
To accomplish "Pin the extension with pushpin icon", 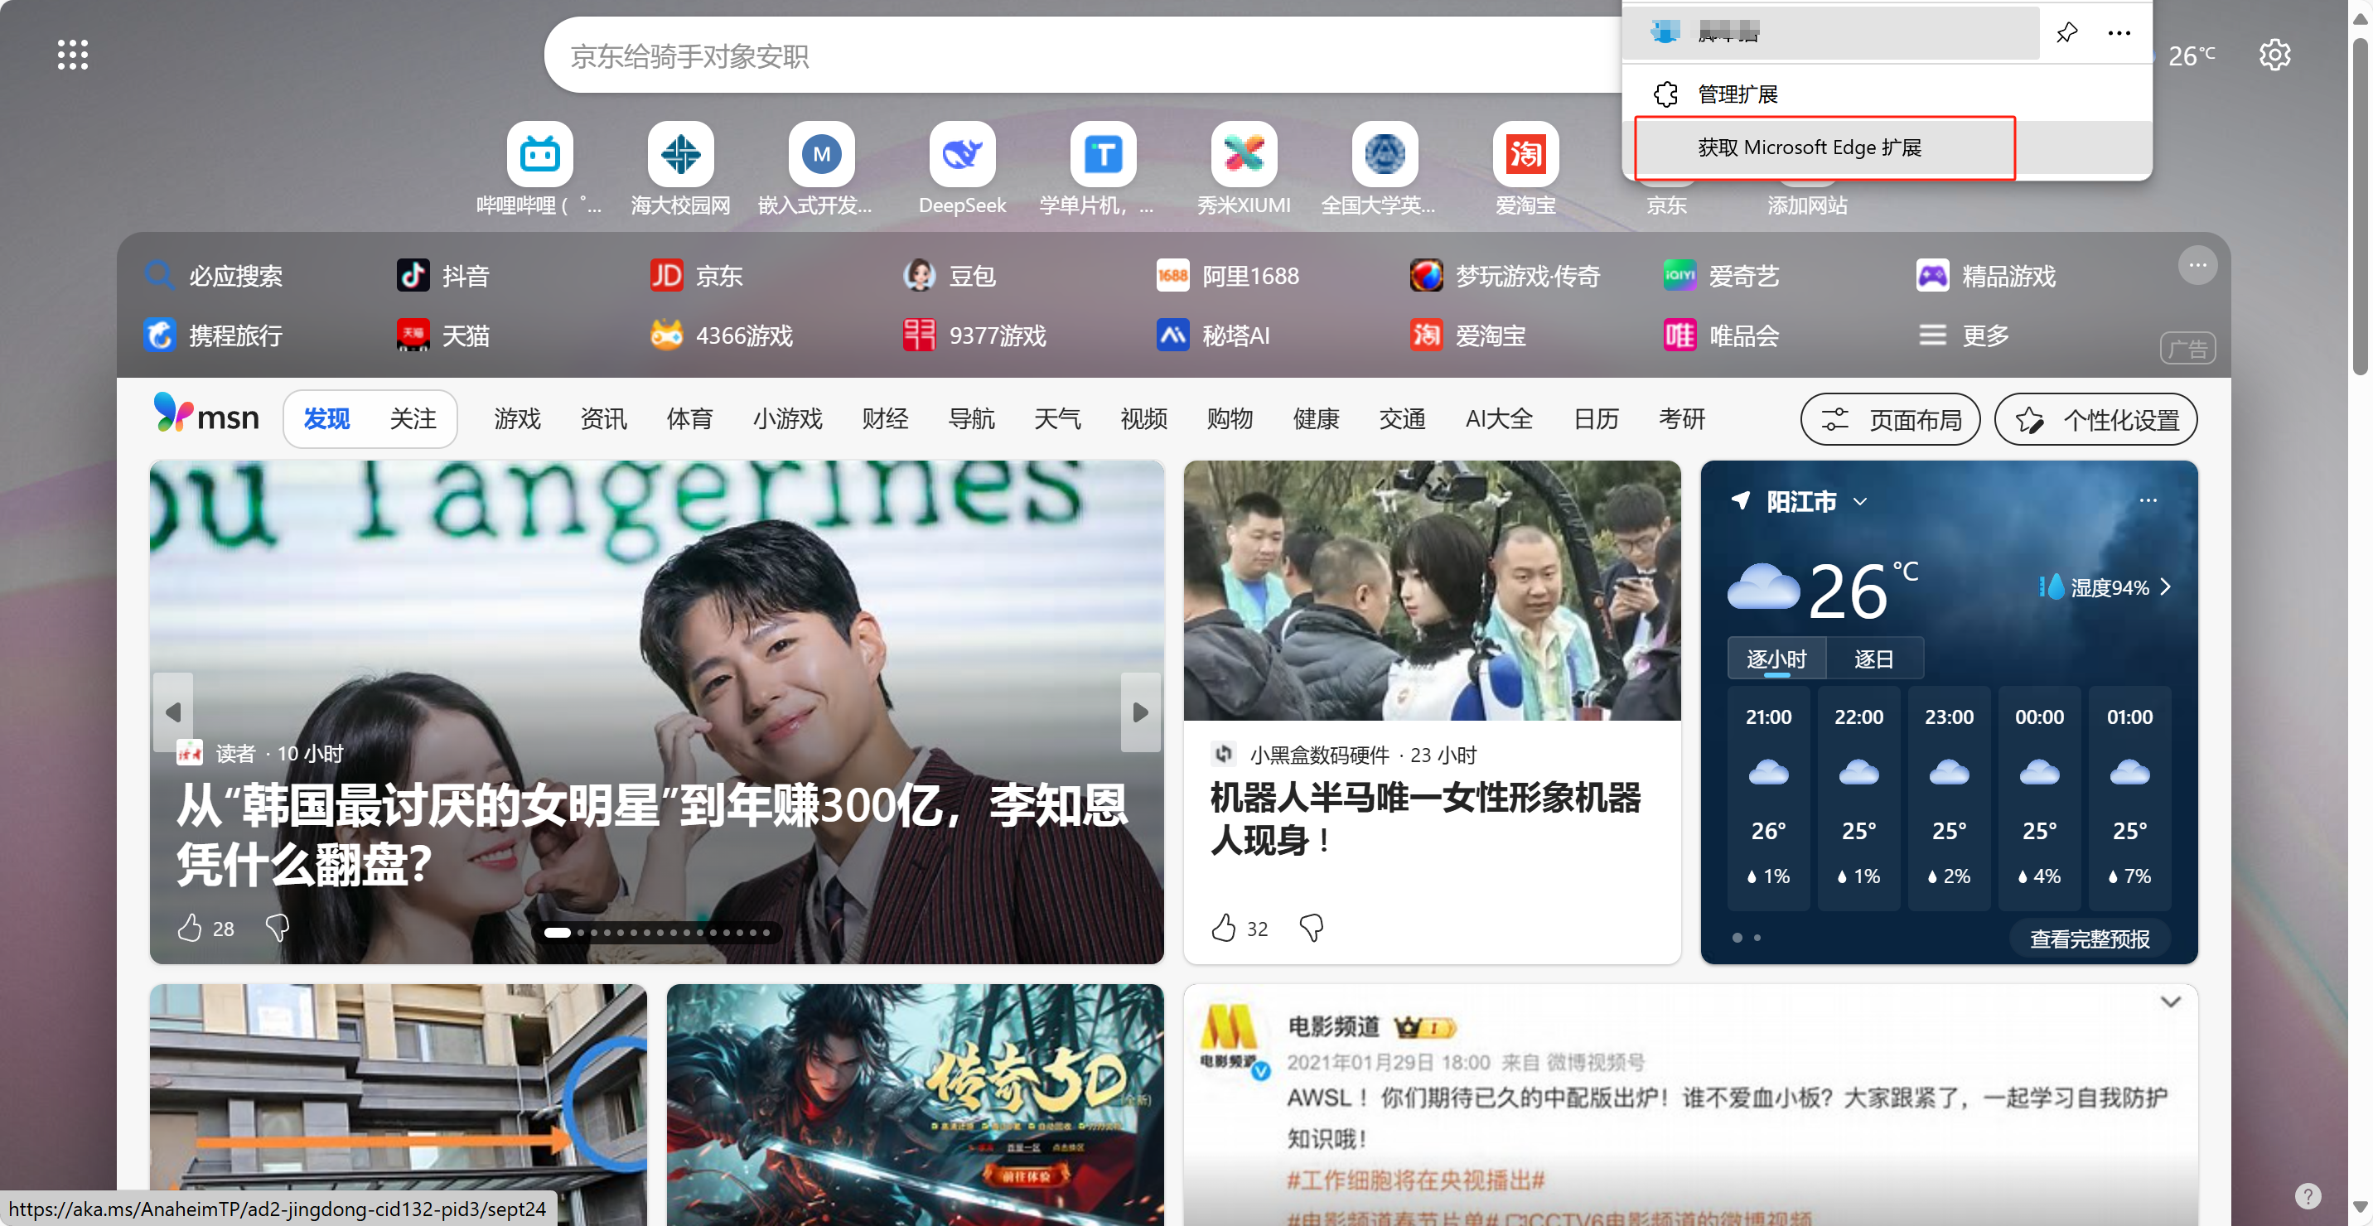I will pos(2066,32).
